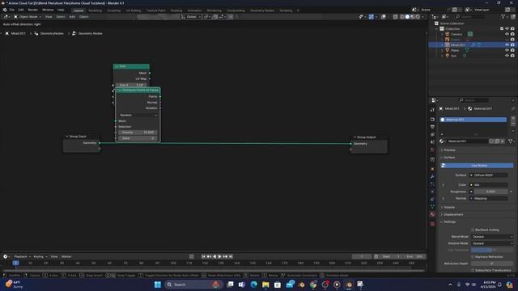Play the animation forward

coord(219,256)
